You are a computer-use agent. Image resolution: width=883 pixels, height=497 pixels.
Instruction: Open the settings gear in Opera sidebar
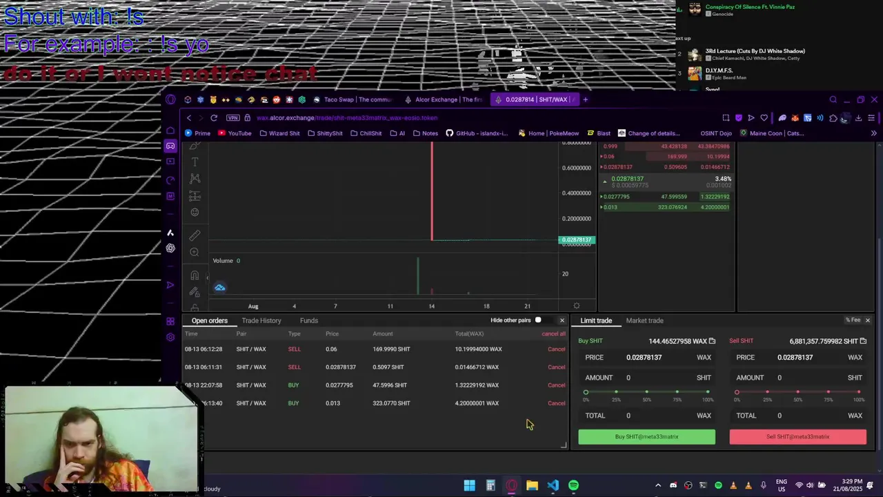pos(170,337)
